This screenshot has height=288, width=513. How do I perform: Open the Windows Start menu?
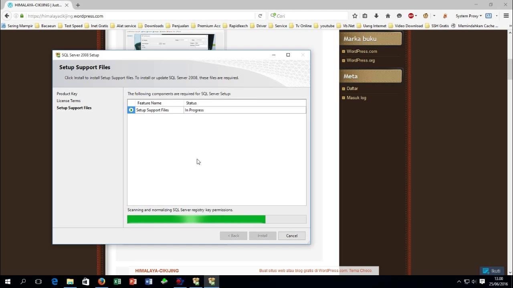pos(8,282)
